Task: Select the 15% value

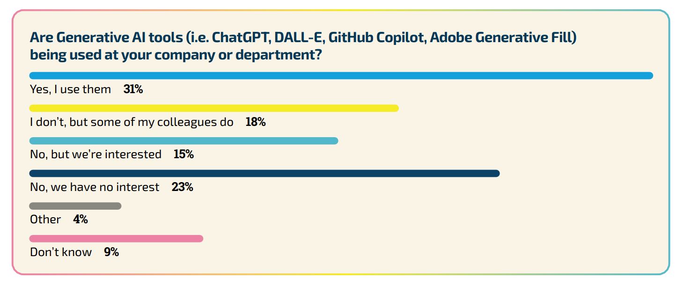Action: 184,154
